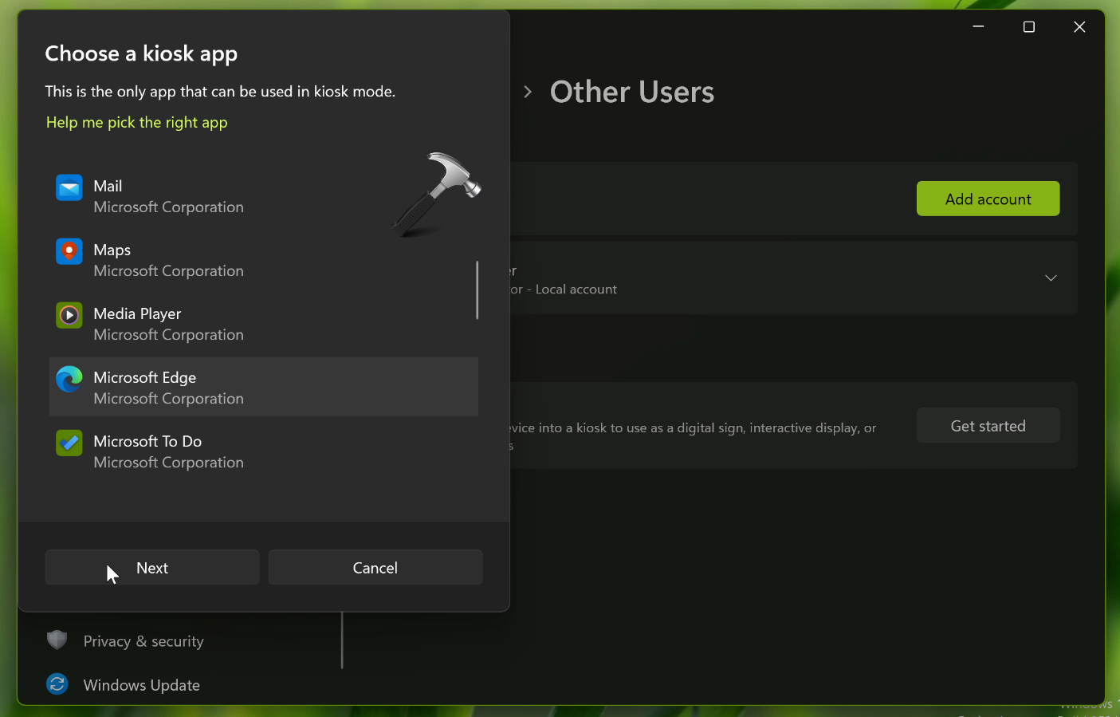Open Windows Update settings
Viewport: 1120px width, 717px height.
tap(141, 685)
